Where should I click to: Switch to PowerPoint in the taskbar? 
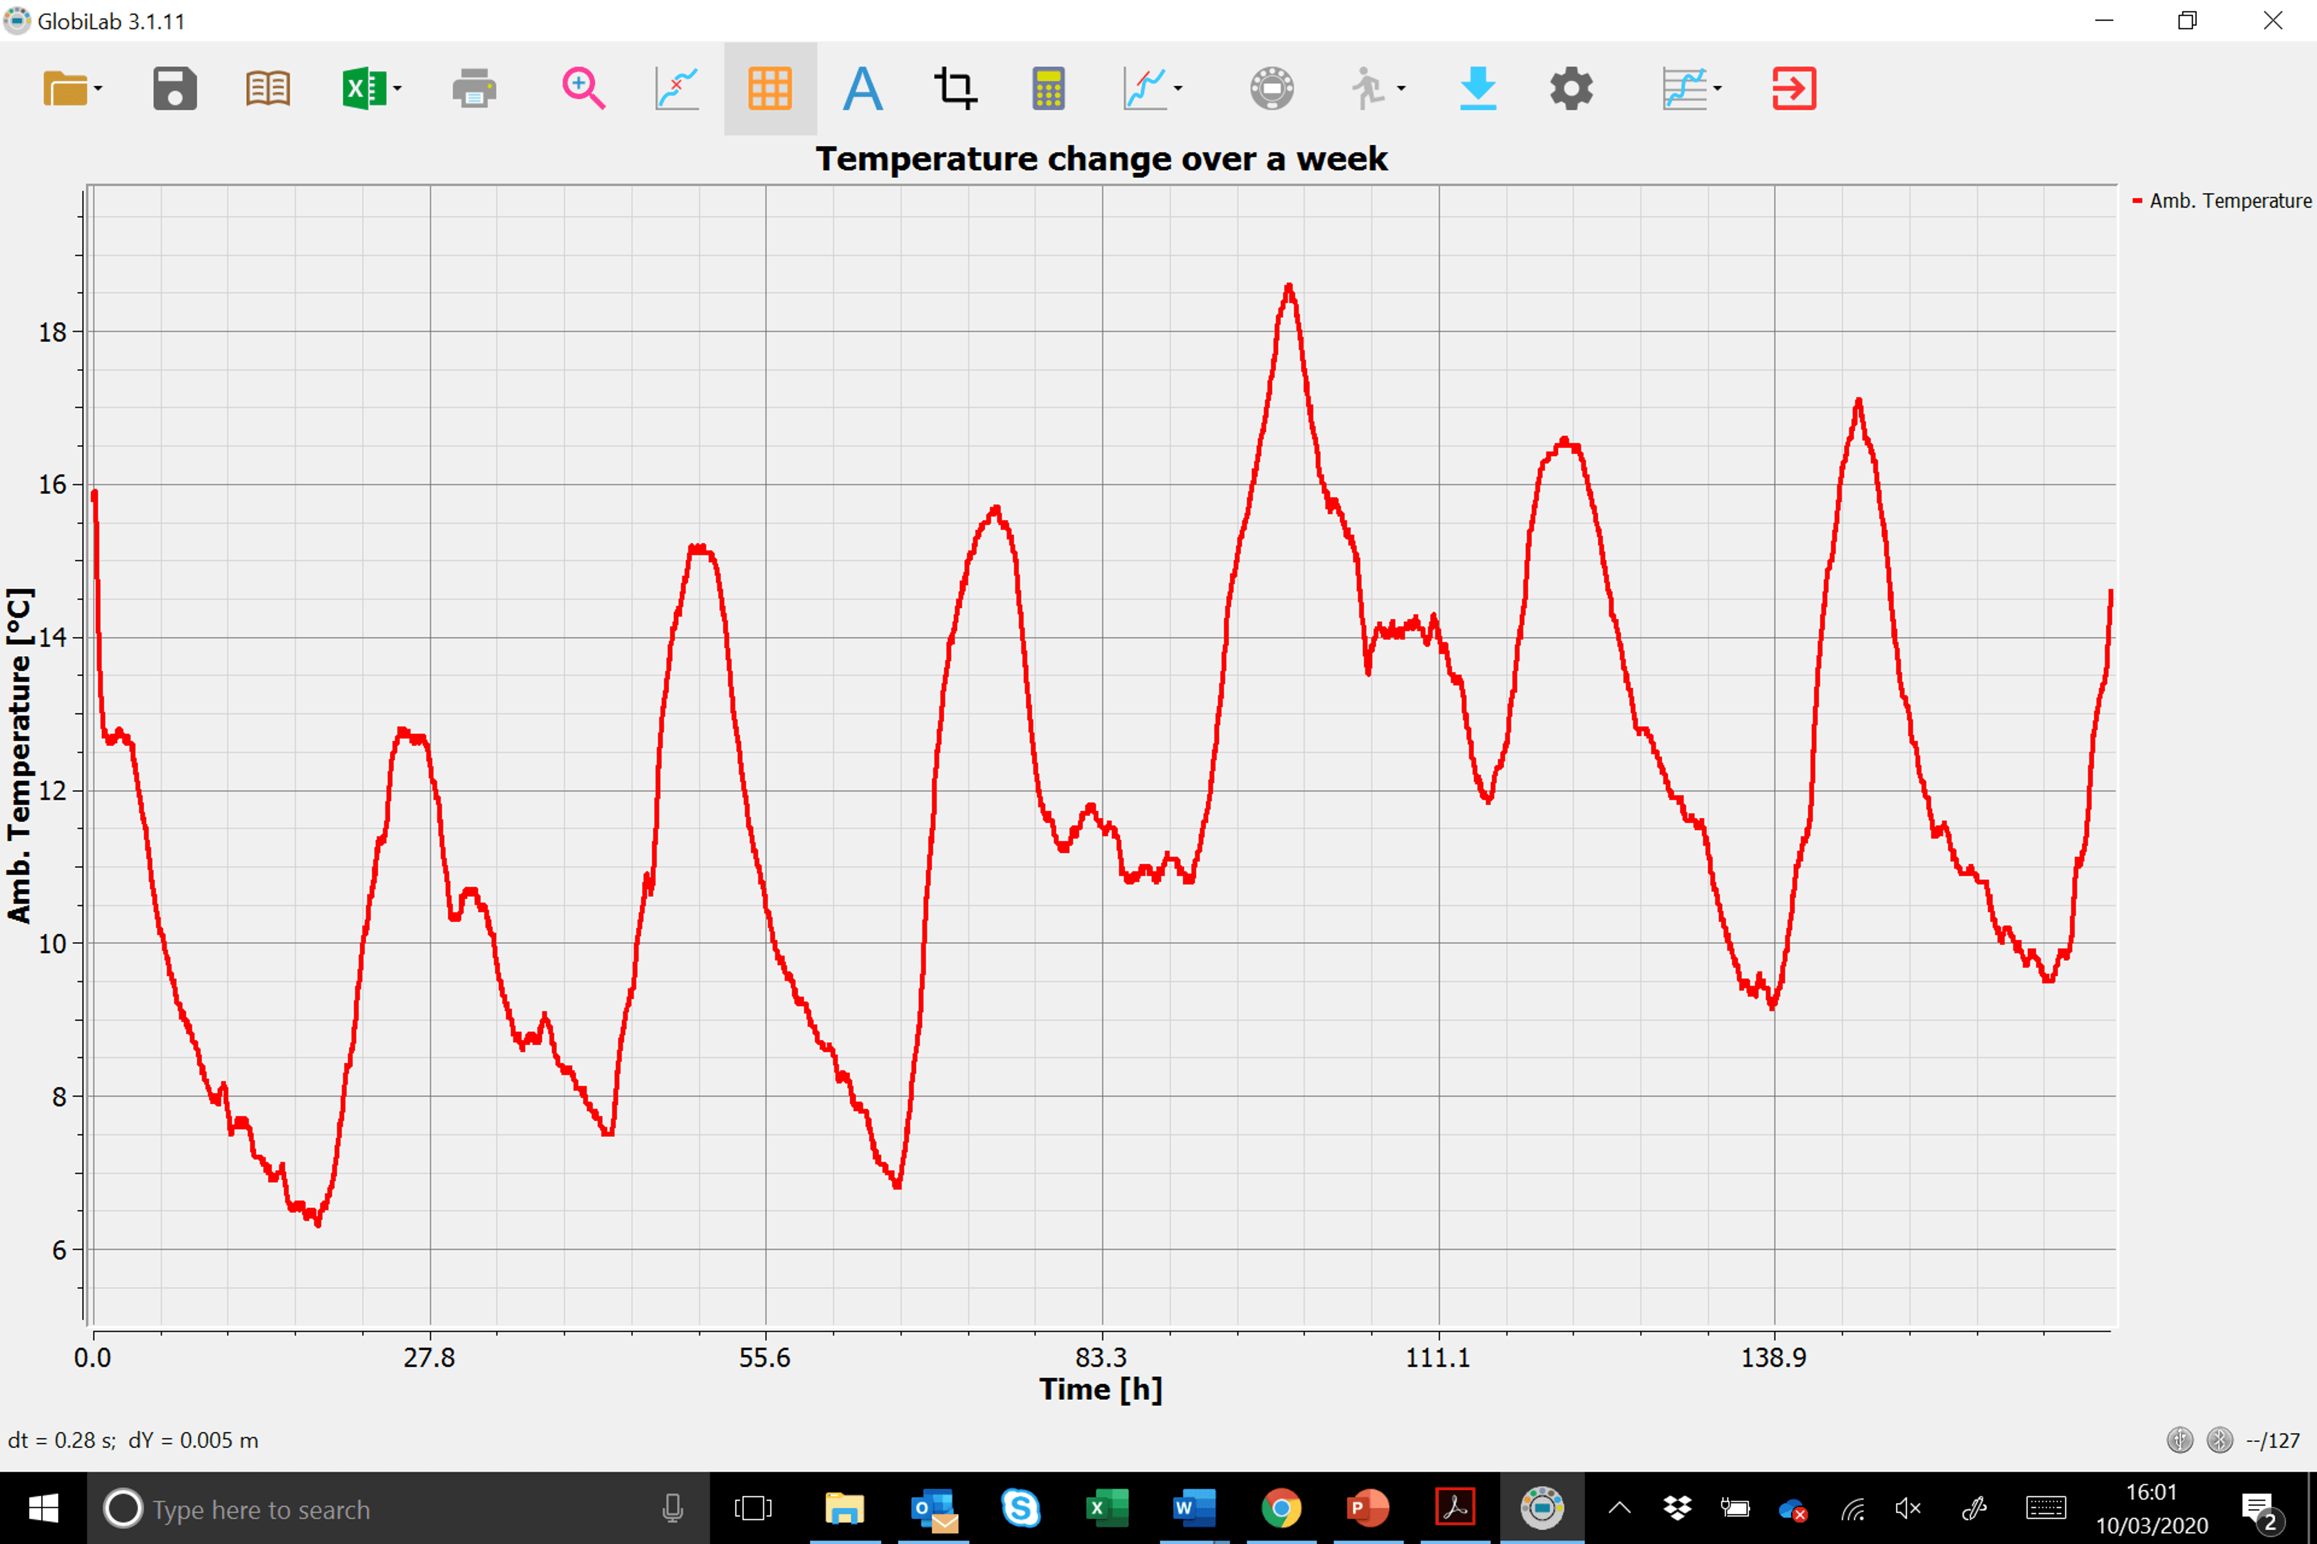(x=1367, y=1508)
